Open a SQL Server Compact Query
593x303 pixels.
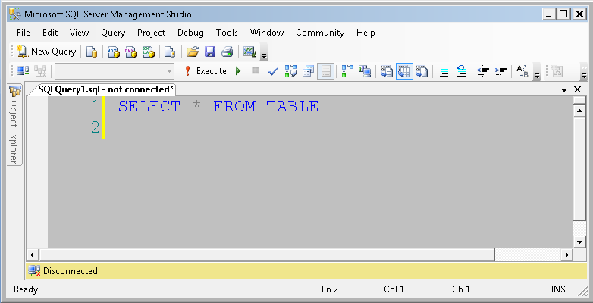pos(170,52)
